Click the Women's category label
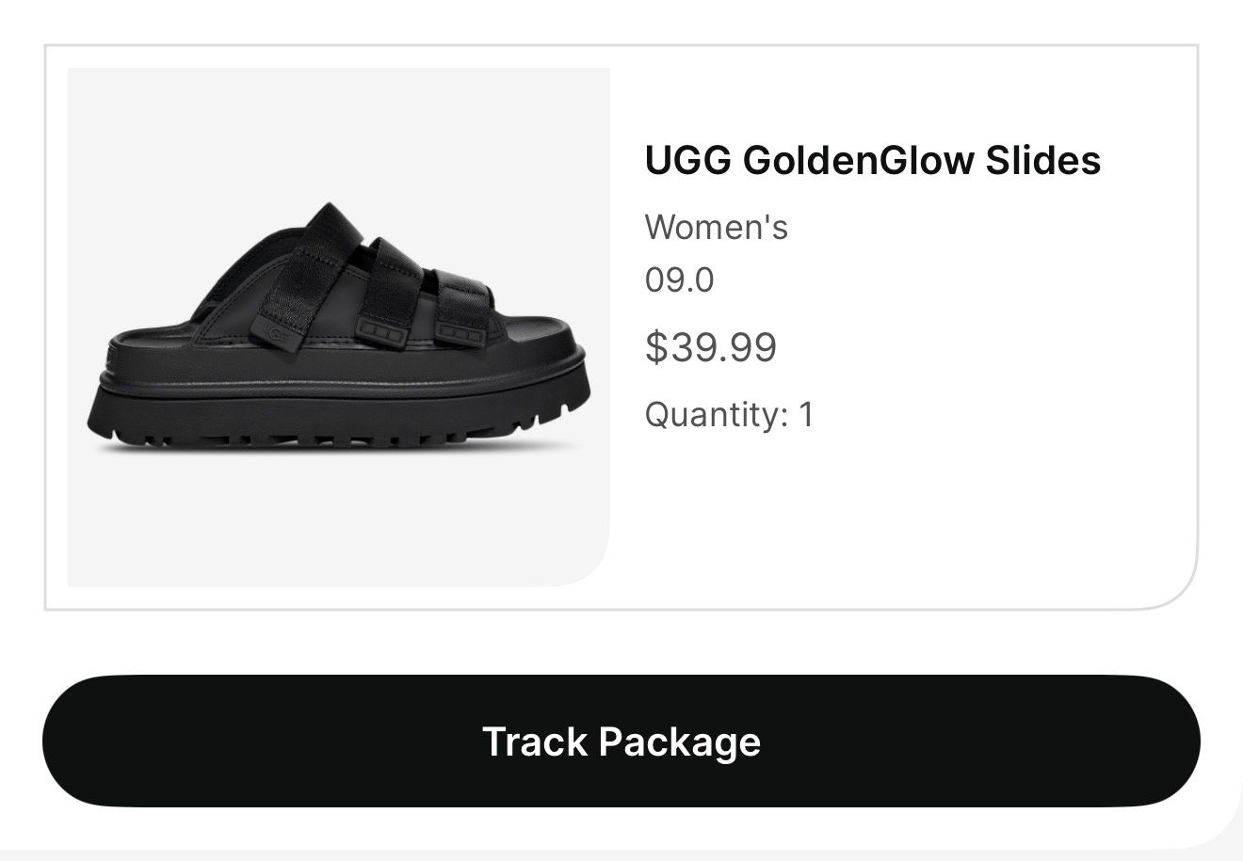The image size is (1243, 861). (x=716, y=227)
